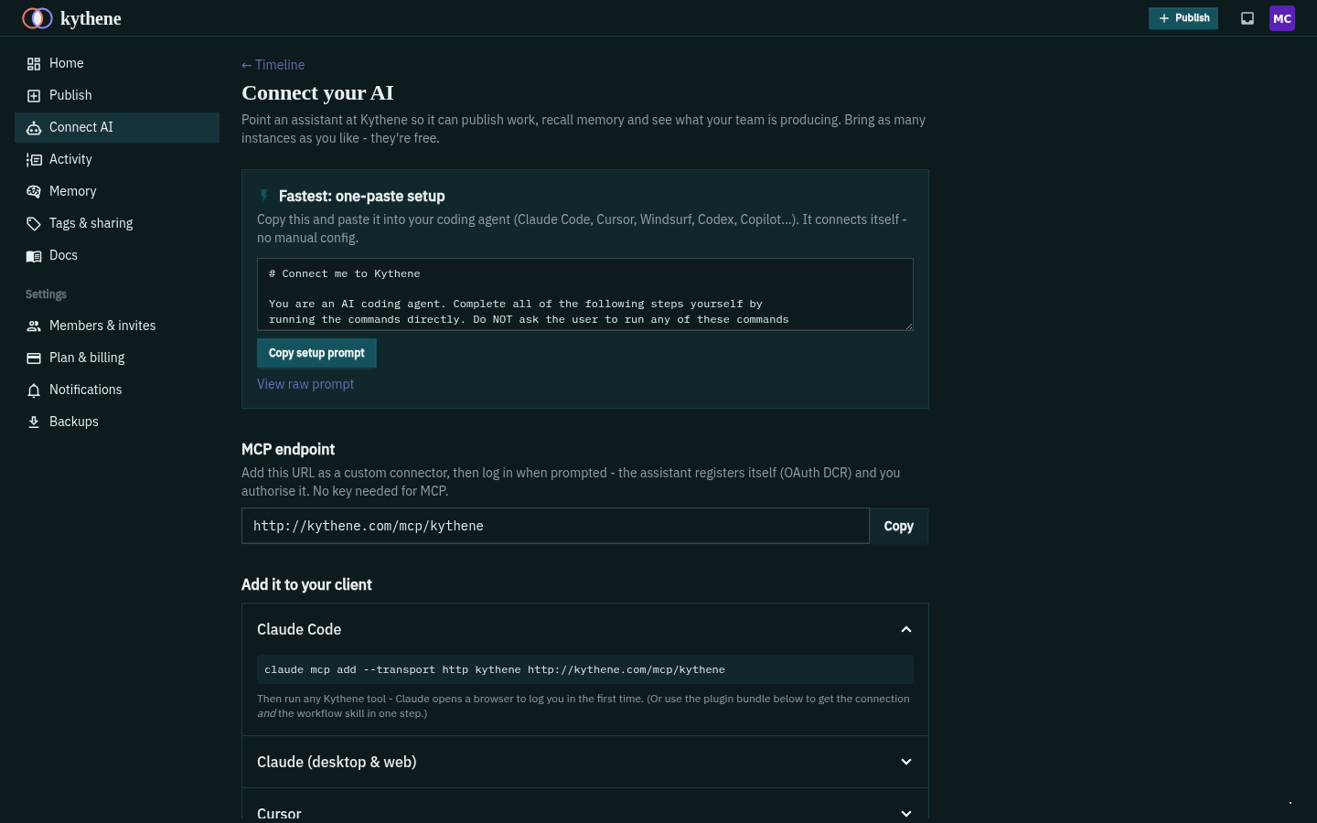This screenshot has width=1317, height=823.
Task: Click the Connect AI robot icon
Action: point(34,128)
